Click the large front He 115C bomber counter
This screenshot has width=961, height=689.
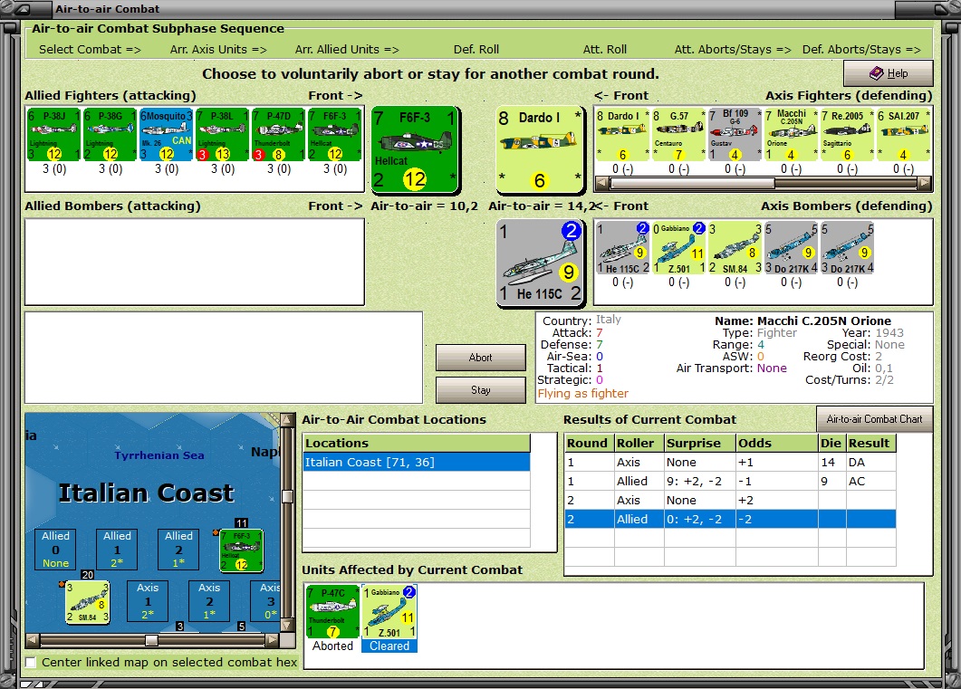coord(541,263)
